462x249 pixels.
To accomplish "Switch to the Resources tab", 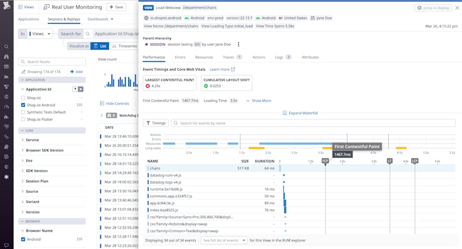I will click(204, 57).
